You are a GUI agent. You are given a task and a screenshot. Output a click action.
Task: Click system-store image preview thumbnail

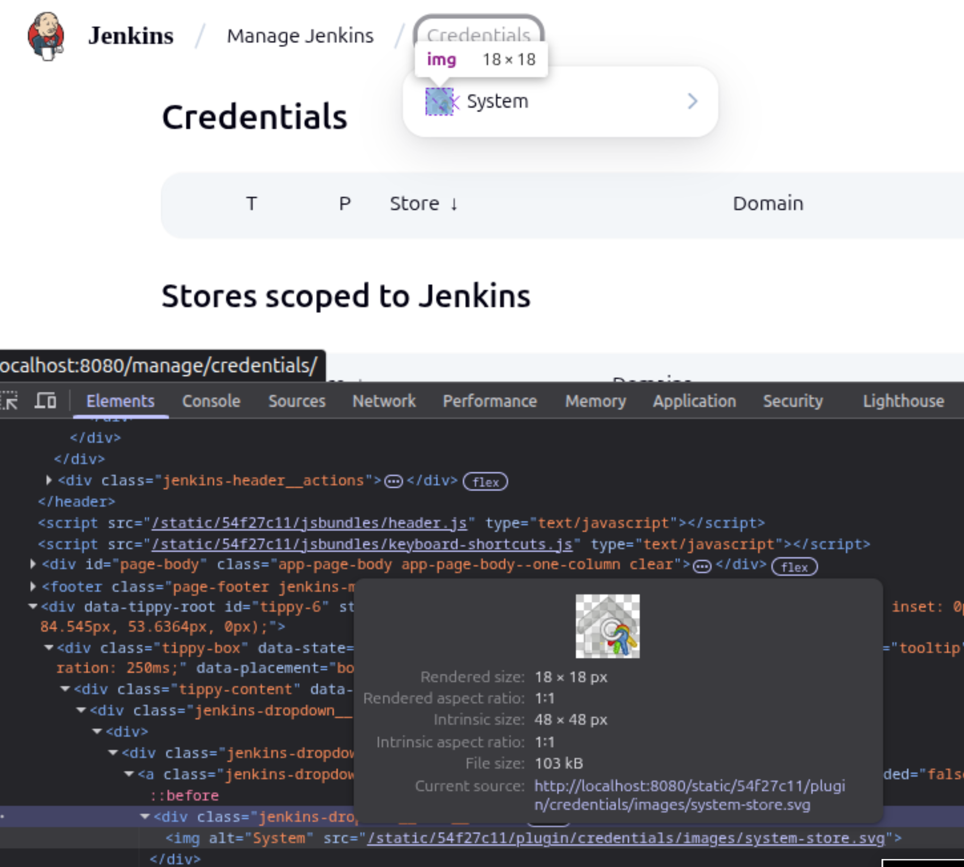coord(608,626)
